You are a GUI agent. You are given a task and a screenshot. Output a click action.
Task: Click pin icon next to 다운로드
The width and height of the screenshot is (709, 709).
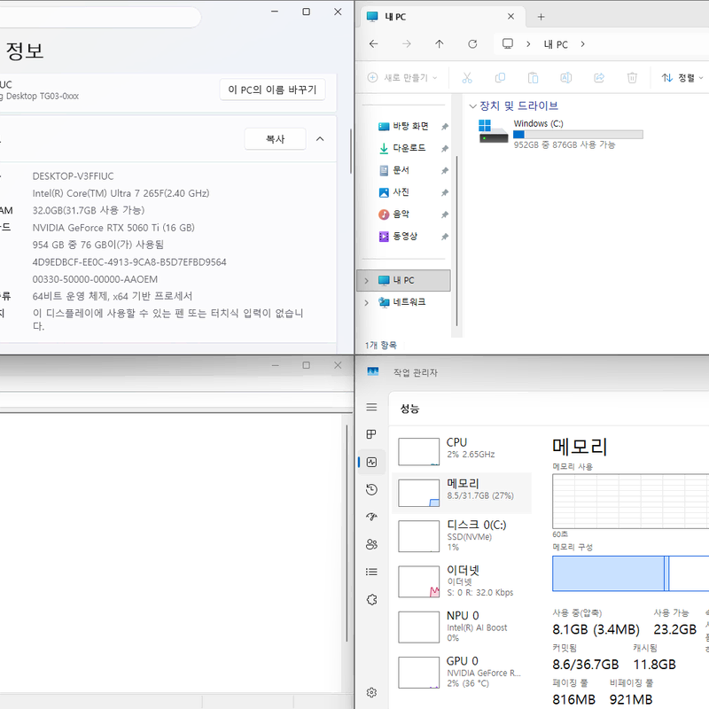click(x=445, y=149)
